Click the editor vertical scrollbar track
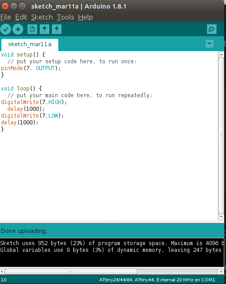This screenshot has width=226, height=284. pyautogui.click(x=221, y=136)
